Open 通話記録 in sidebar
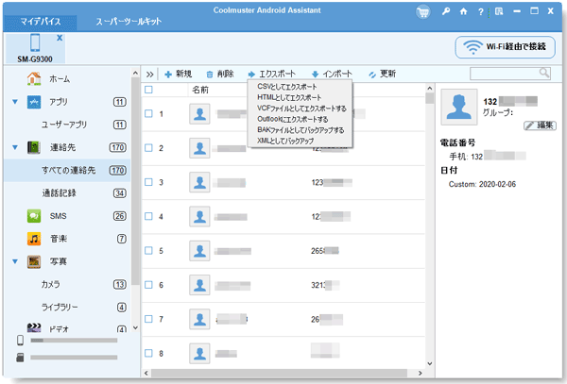 (59, 193)
